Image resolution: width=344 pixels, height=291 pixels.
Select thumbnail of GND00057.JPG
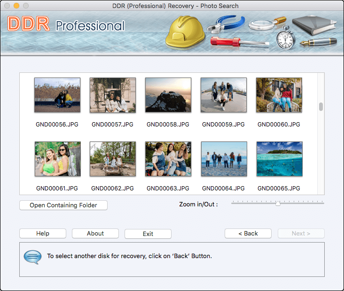113,95
